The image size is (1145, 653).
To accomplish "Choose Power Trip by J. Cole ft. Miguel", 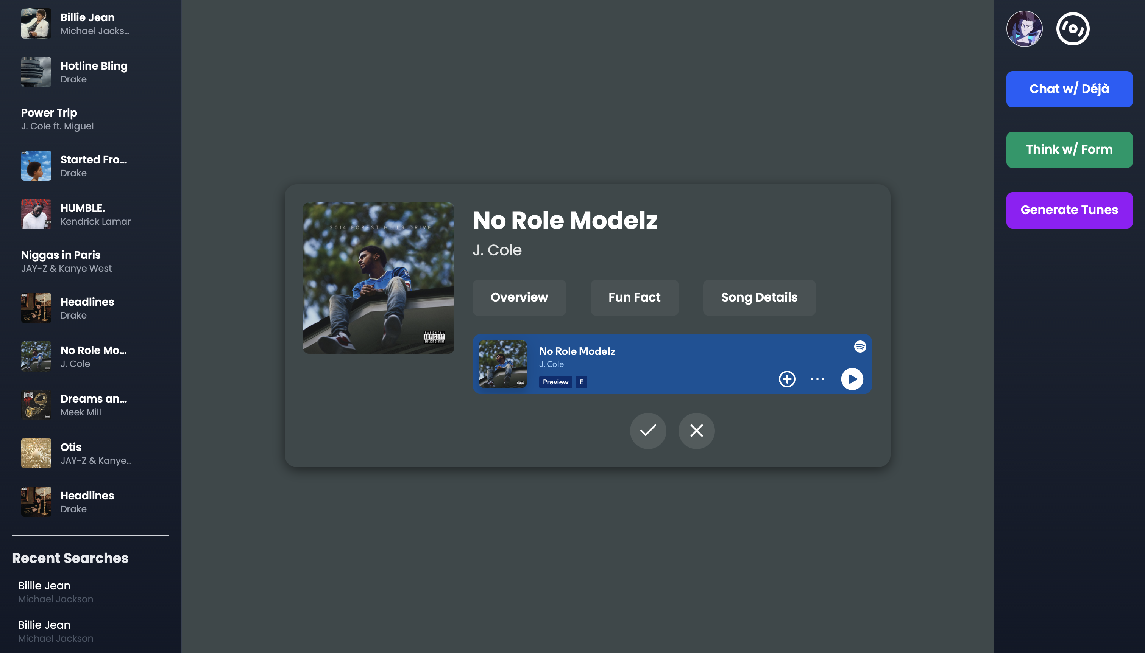I will pyautogui.click(x=58, y=119).
